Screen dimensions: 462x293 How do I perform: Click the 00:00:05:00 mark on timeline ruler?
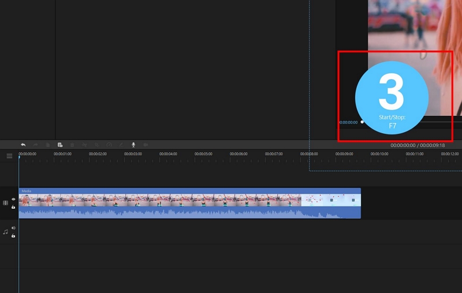[203, 154]
